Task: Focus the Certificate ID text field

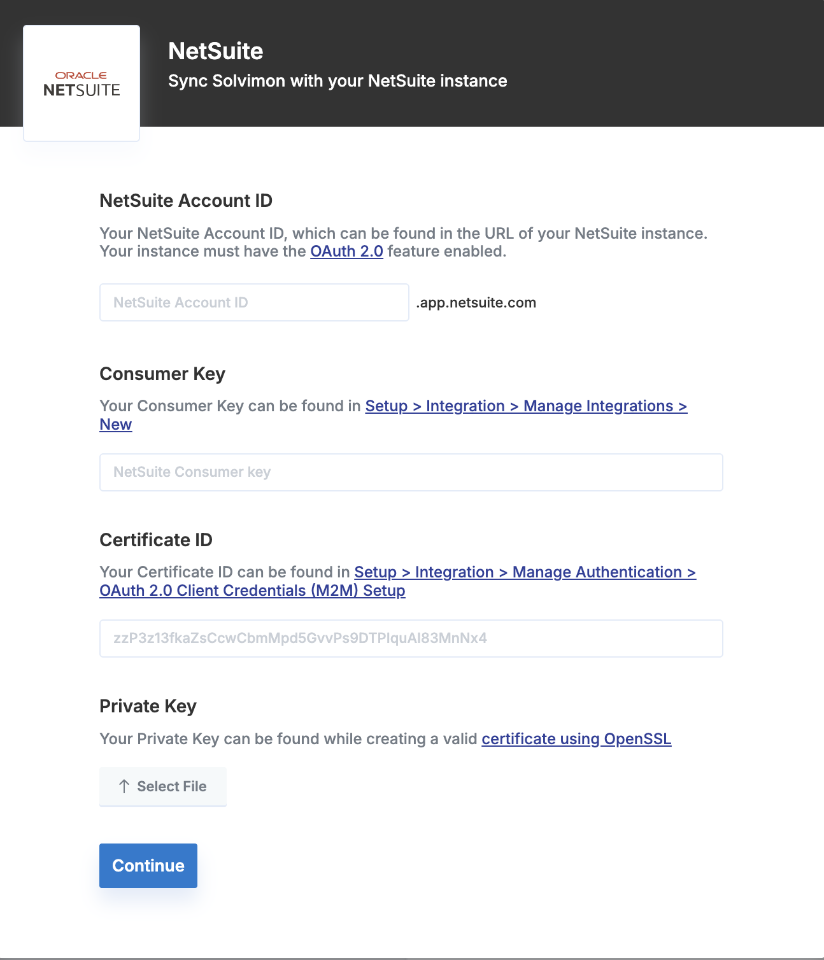Action: pos(411,639)
